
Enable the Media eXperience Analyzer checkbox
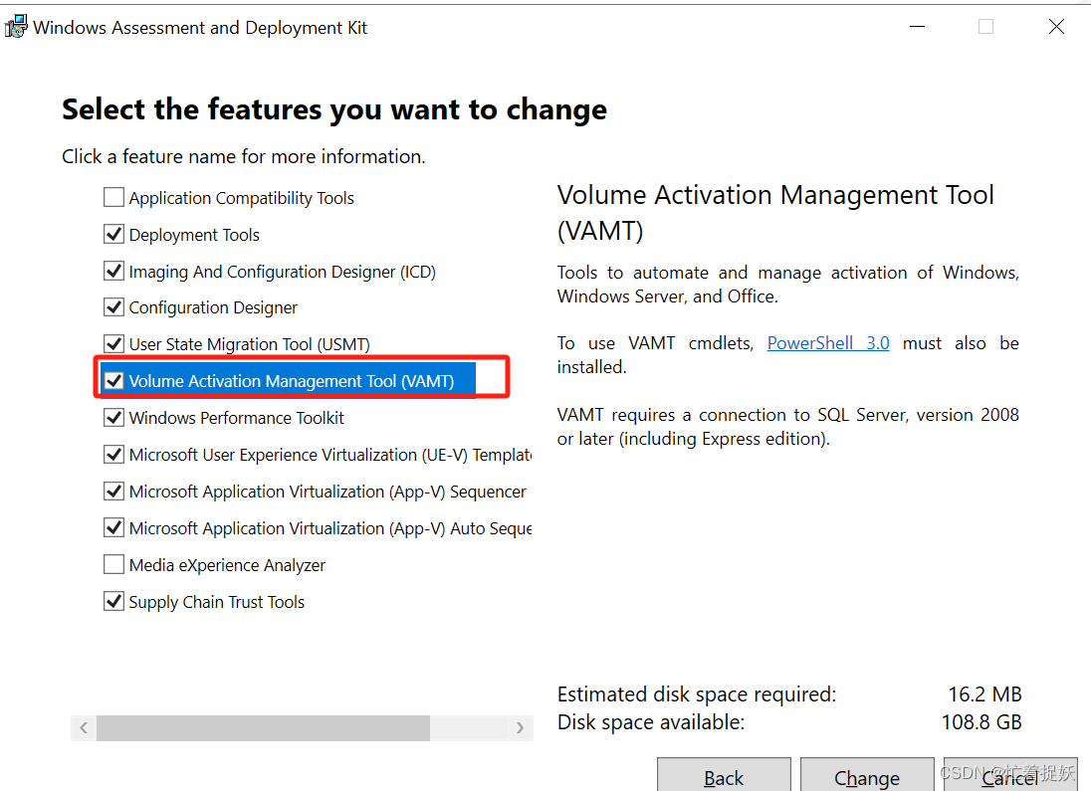point(113,565)
